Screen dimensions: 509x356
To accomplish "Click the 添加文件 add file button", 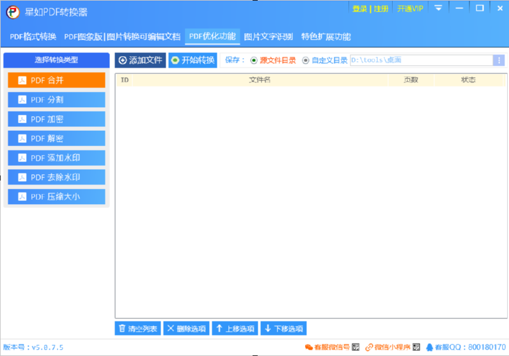I will point(140,61).
